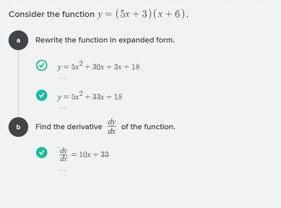
Task: Open the ellipsis menu under 5x² + 30x + 3x + 18
Action: click(x=62, y=79)
